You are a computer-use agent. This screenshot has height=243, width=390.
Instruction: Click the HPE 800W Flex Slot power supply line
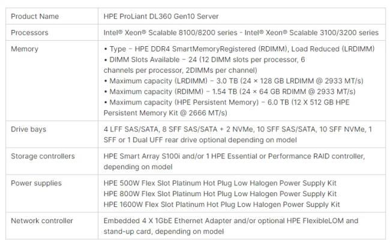click(220, 194)
